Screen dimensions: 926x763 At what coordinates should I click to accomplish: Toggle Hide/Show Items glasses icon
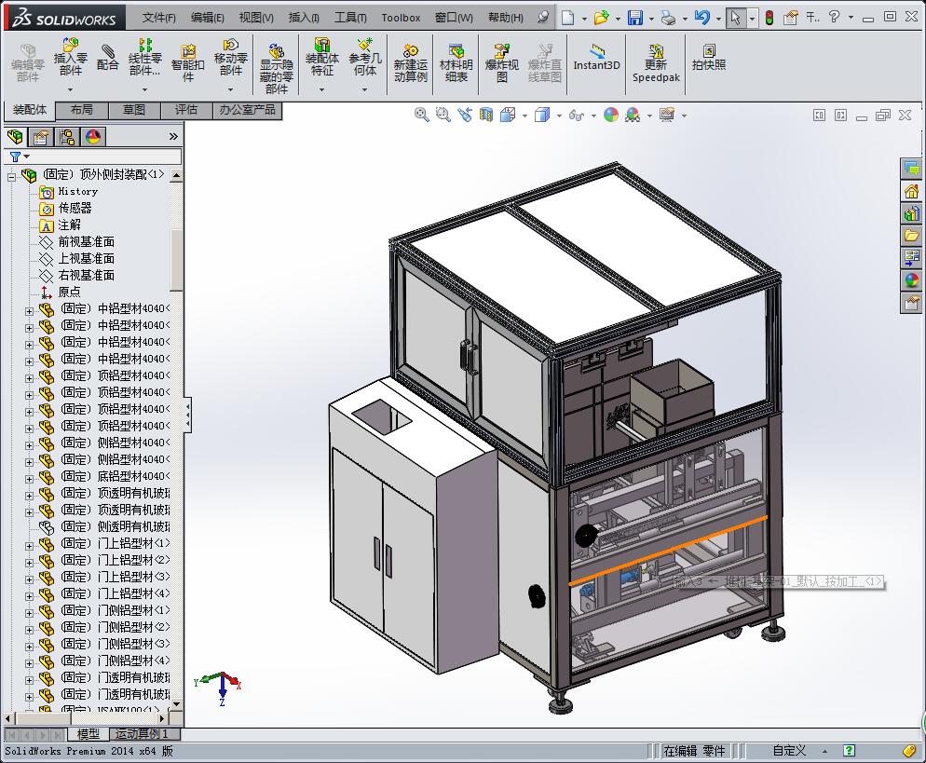click(576, 116)
